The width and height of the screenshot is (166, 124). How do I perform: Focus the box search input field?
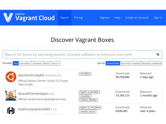82,55
